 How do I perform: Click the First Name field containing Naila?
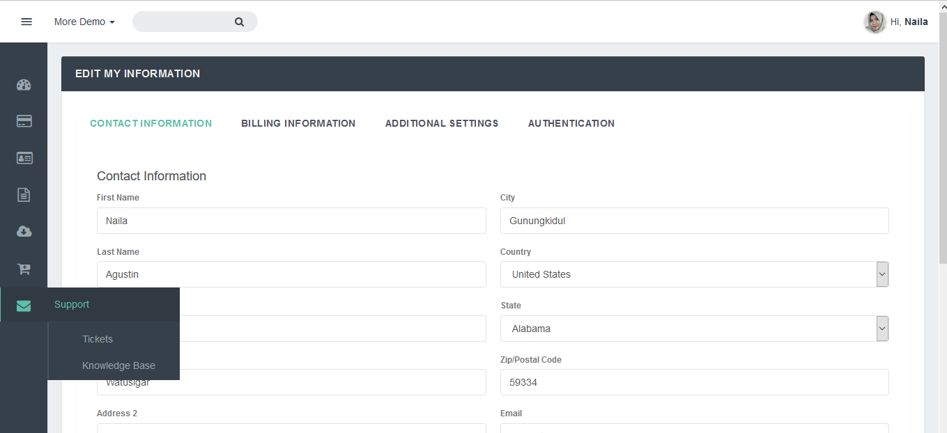click(291, 221)
